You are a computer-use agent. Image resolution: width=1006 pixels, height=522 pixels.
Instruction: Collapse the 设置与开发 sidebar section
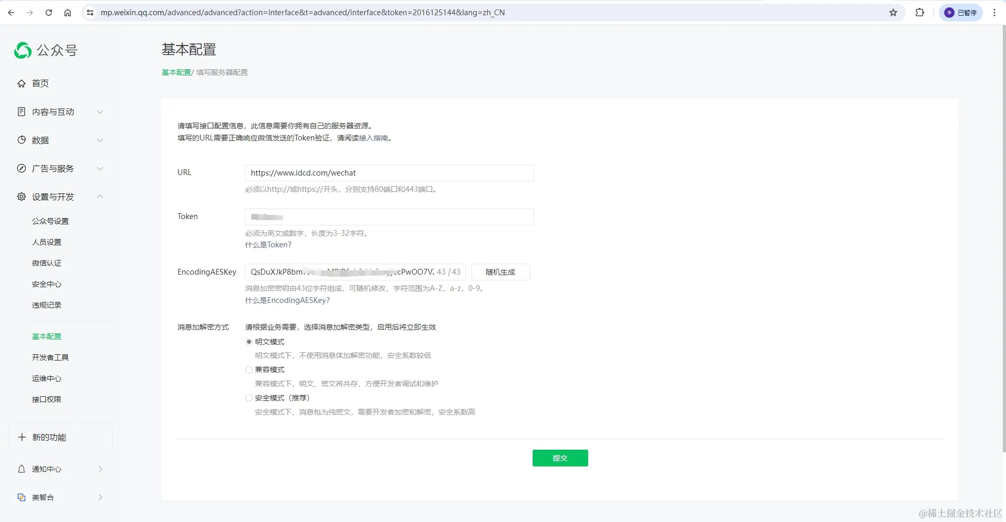[x=100, y=197]
